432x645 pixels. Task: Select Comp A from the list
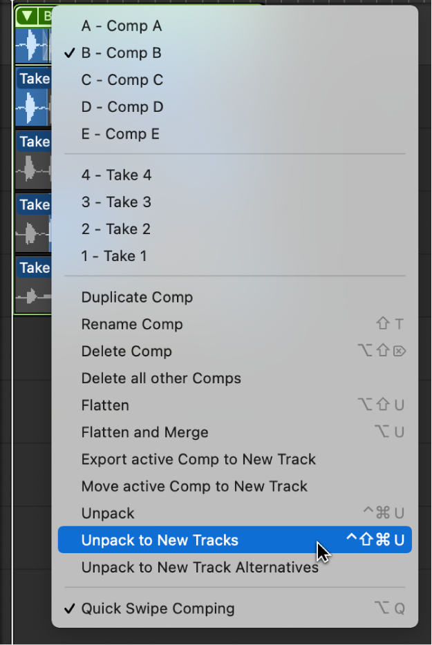122,26
